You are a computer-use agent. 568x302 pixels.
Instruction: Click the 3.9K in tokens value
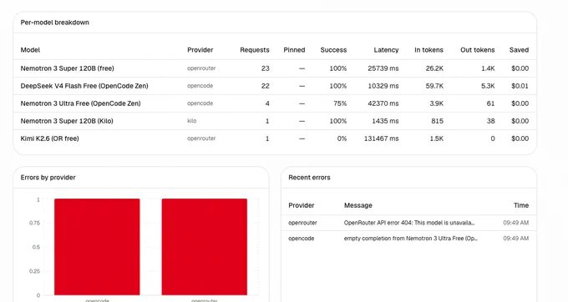click(x=436, y=103)
